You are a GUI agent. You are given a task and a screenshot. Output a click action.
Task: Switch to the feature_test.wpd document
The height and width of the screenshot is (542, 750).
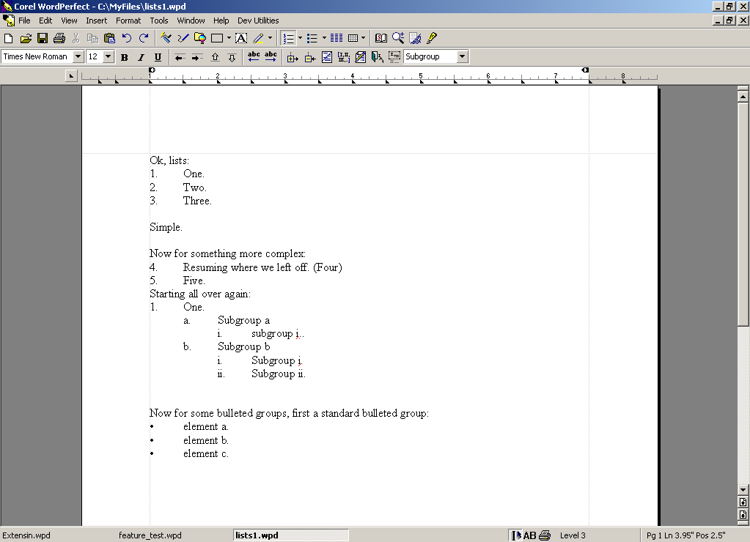(x=150, y=535)
